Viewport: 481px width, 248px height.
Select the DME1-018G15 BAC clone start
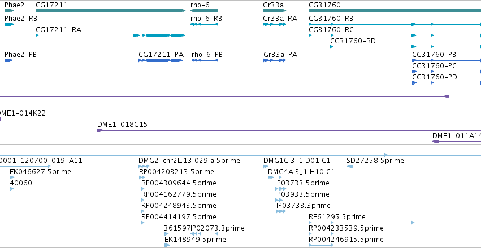click(x=100, y=130)
